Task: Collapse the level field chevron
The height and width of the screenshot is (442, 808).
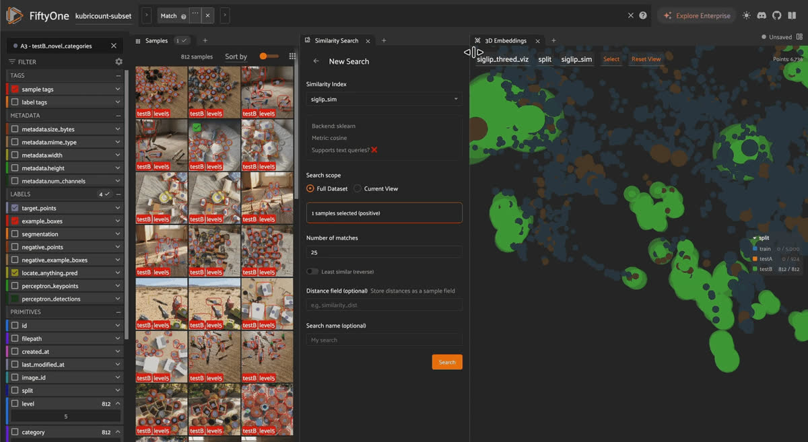Action: pyautogui.click(x=118, y=404)
